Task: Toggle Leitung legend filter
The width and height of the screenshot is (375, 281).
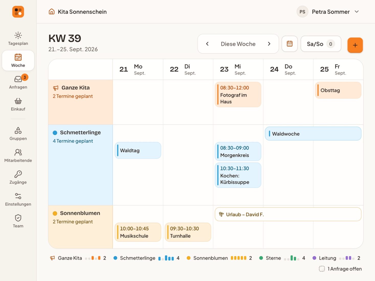Action: tap(336, 258)
